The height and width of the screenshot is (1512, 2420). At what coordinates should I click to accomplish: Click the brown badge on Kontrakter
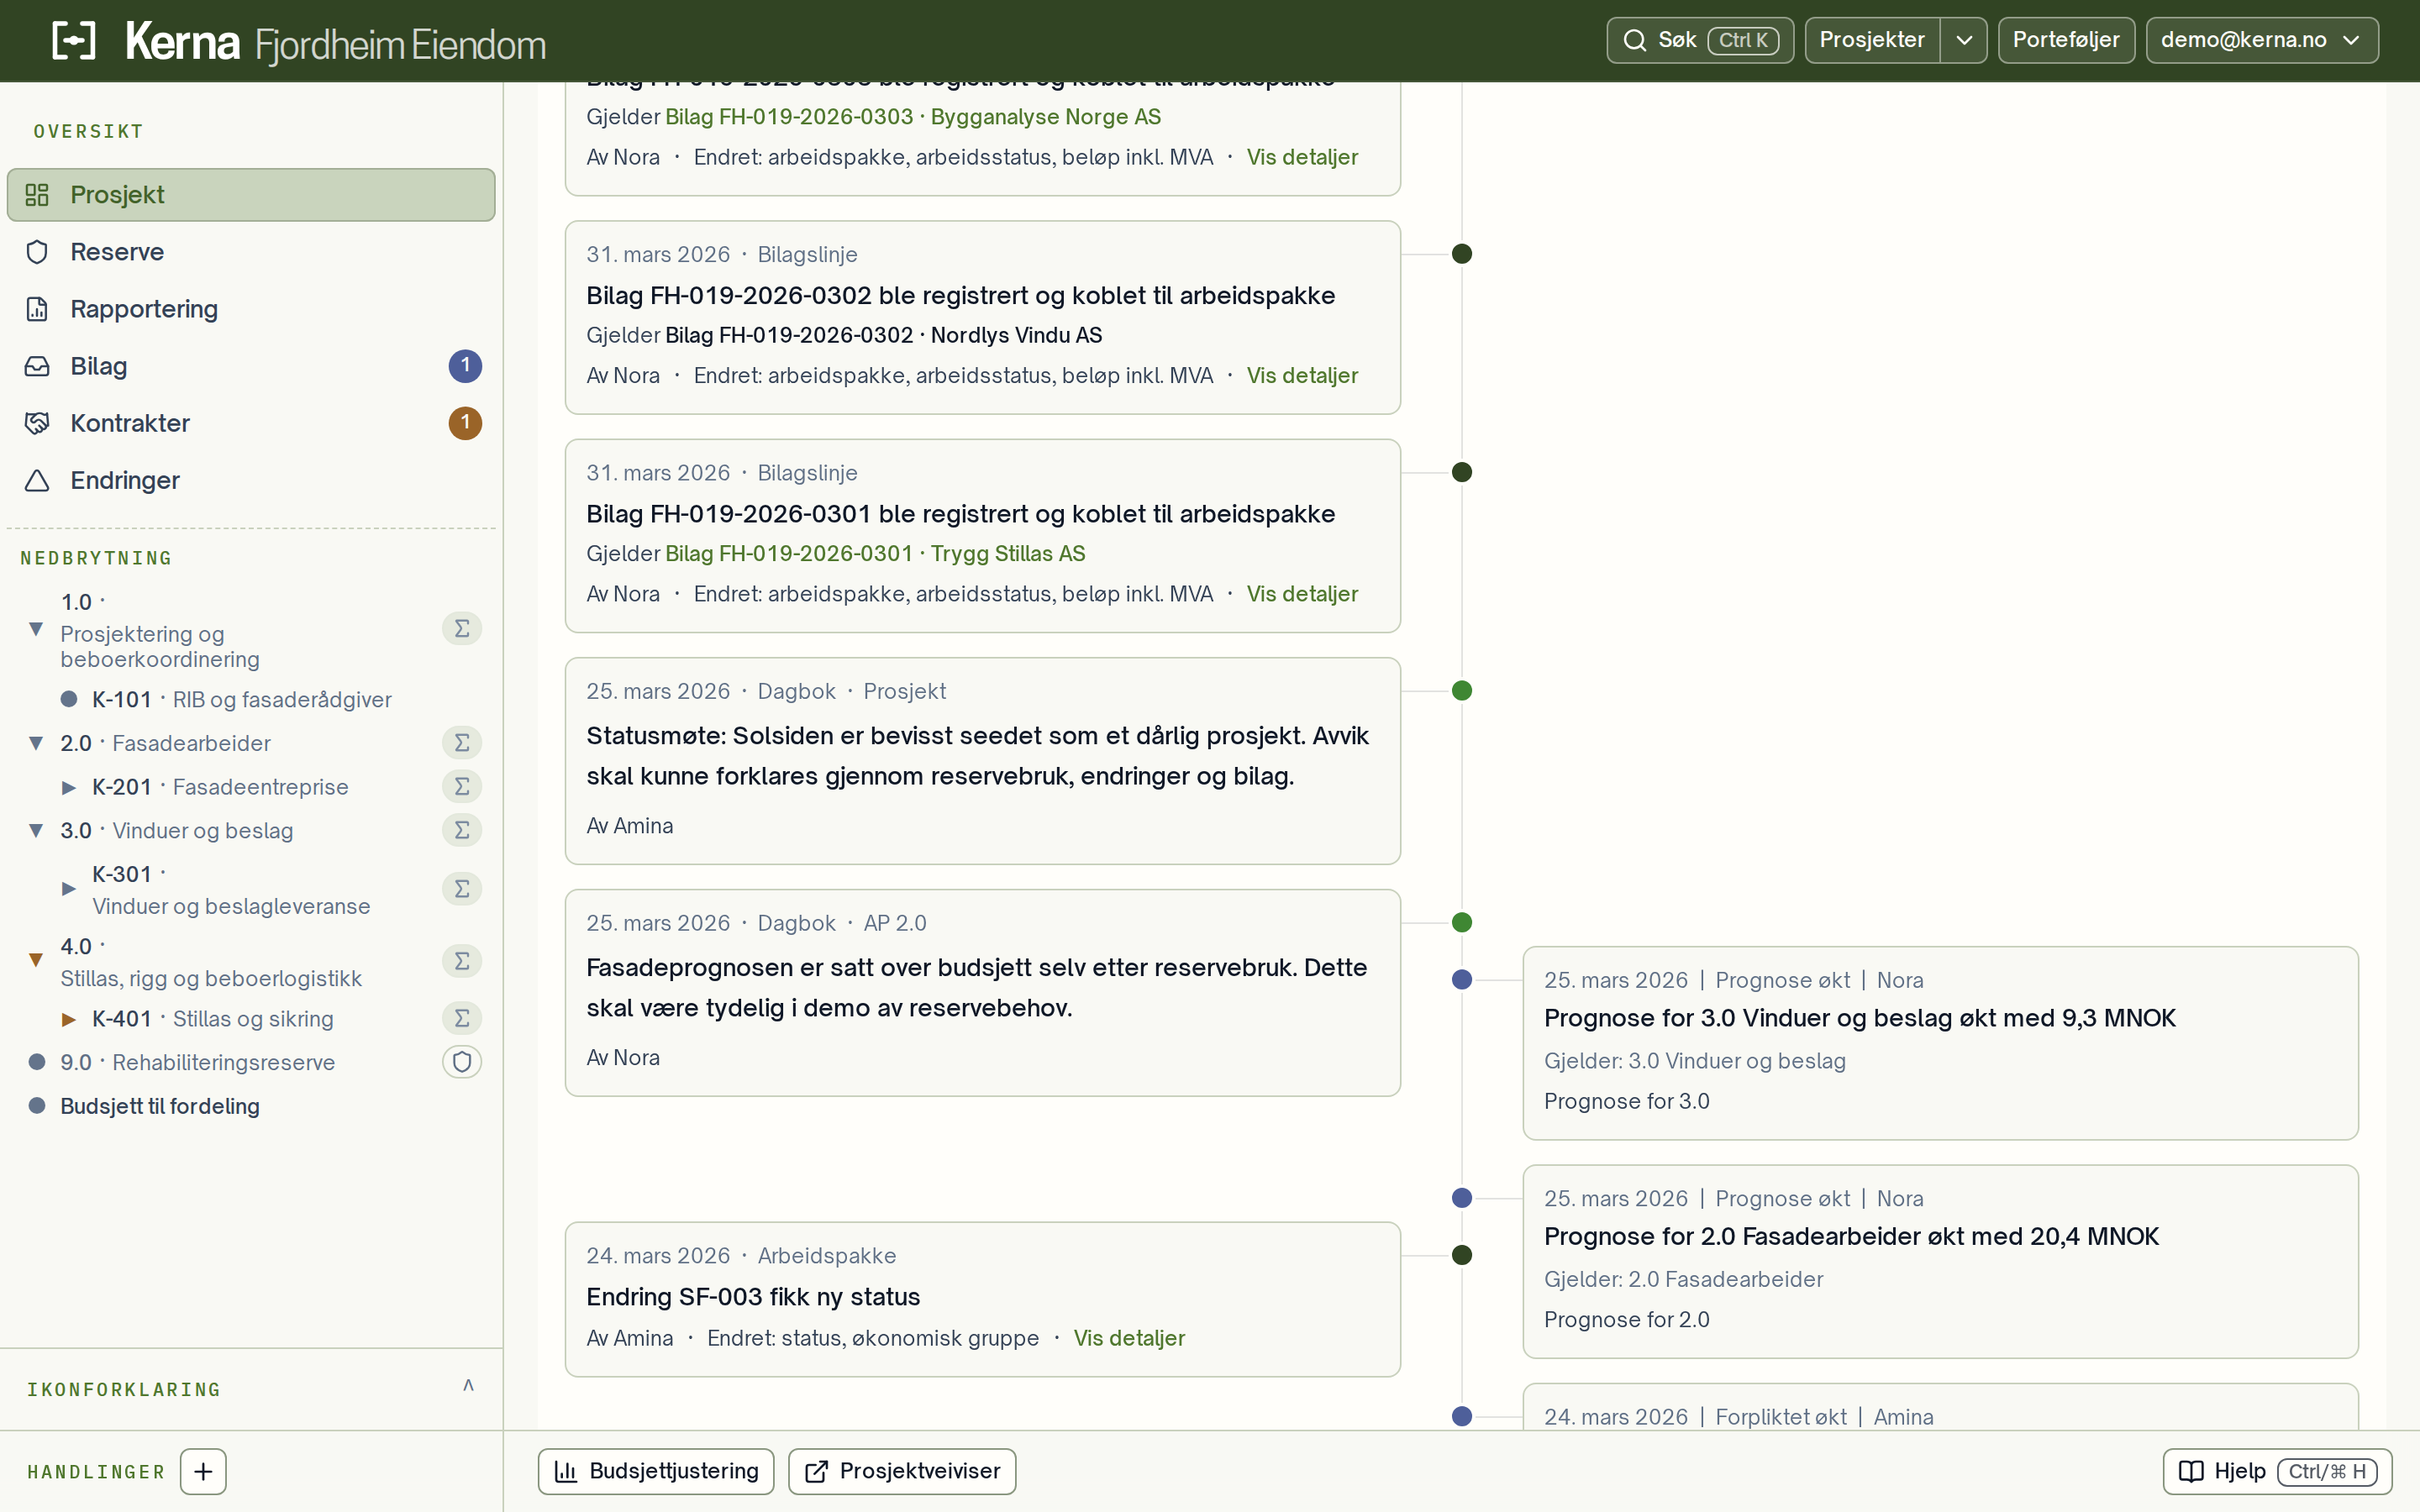click(x=465, y=423)
